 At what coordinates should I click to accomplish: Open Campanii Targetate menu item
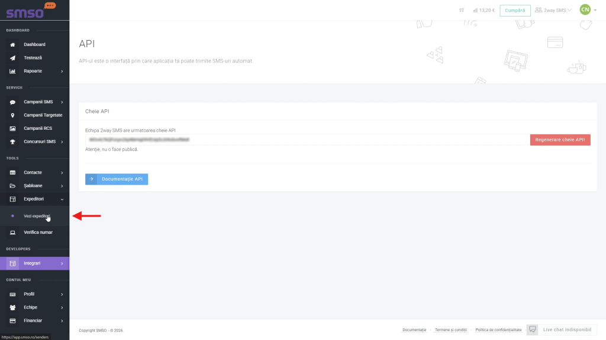coord(34,115)
